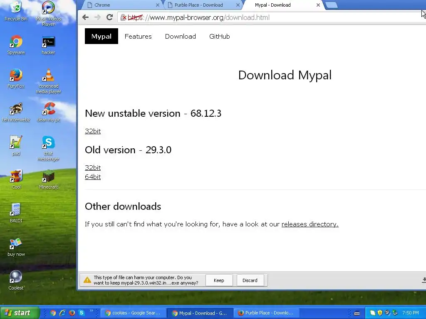Screen dimensions: 426x319
Task: Click the browser back arrow
Action: [x=85, y=17]
